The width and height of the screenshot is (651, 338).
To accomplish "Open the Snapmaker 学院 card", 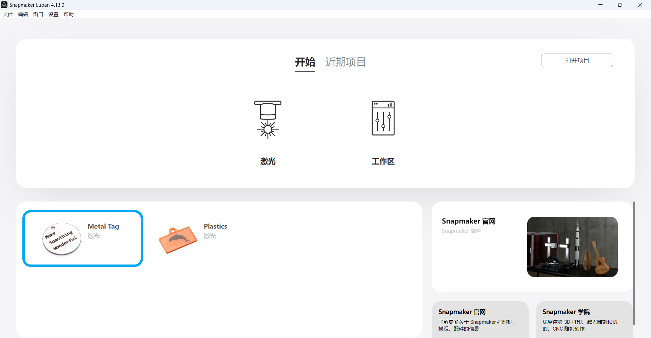I will pos(584,319).
